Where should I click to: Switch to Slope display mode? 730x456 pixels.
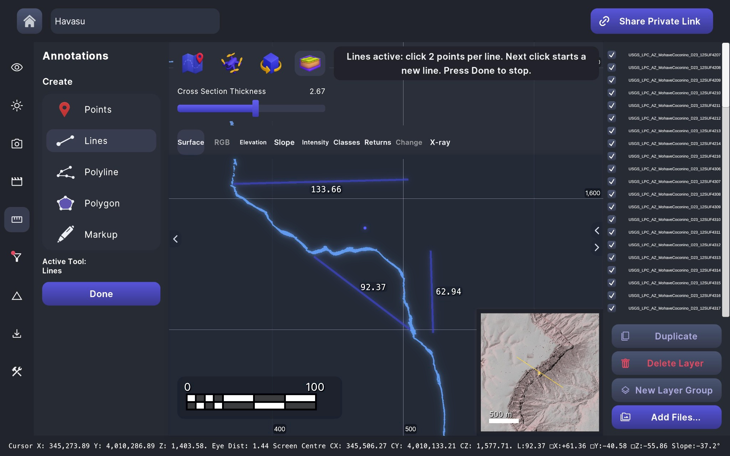coord(284,142)
